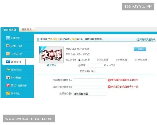This screenshot has width=157, height=125.
Task: Open 财付通支付 payment method
Action: tap(17, 78)
